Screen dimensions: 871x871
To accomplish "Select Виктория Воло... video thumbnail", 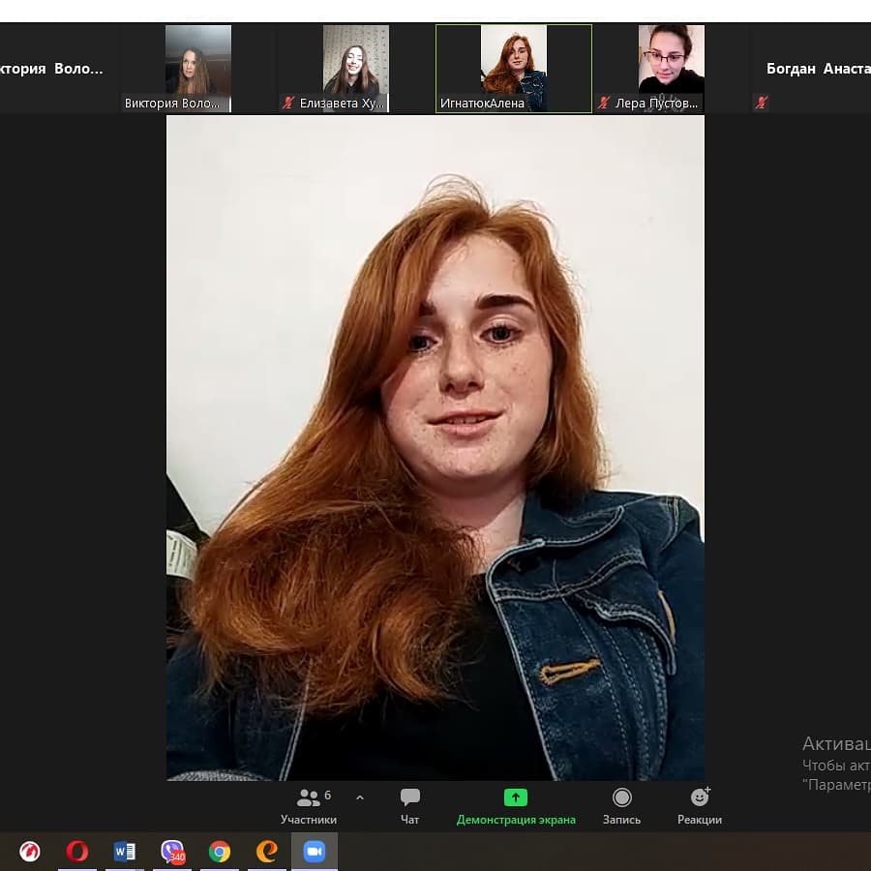I will point(198,63).
